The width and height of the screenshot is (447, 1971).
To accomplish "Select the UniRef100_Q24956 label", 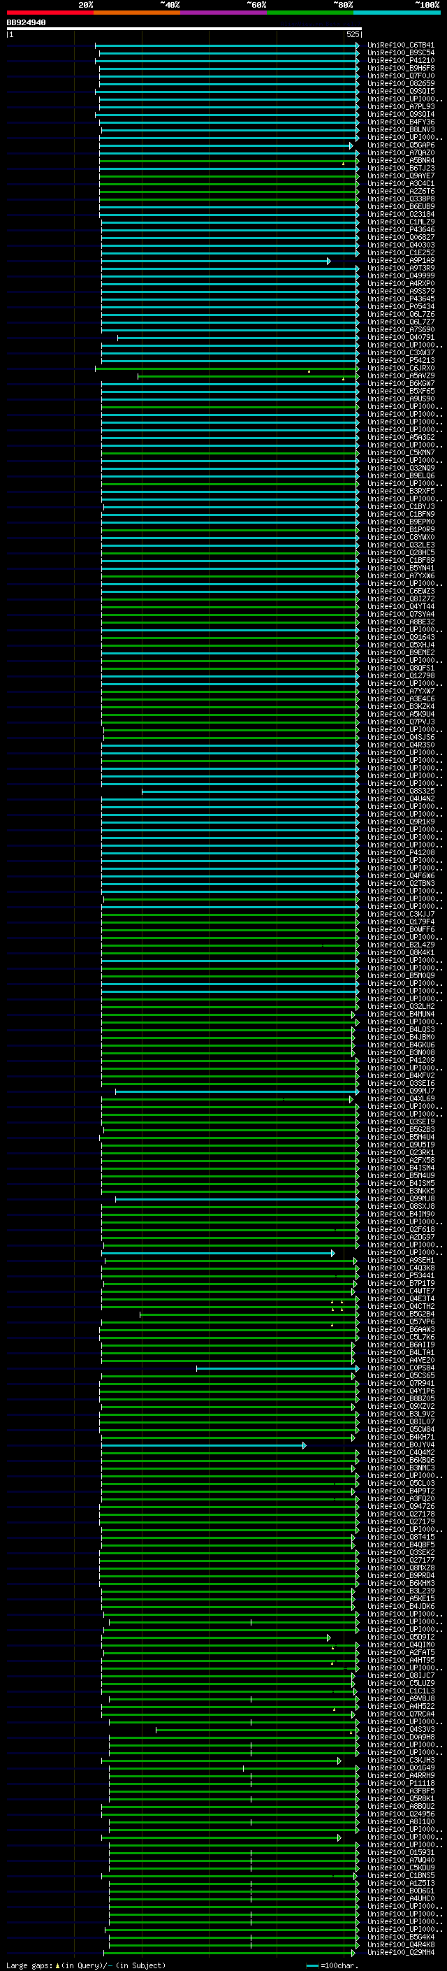I will pos(401,1814).
